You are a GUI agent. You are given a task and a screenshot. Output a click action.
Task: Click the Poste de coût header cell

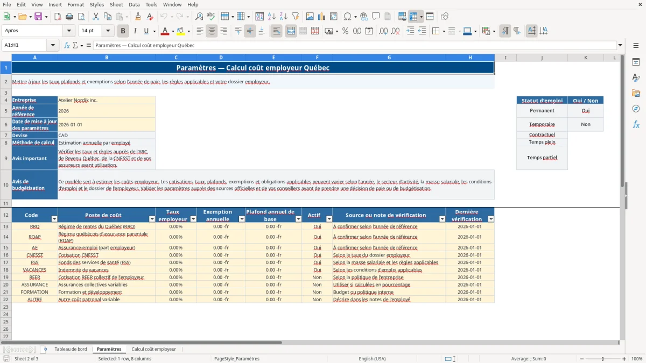pyautogui.click(x=107, y=215)
